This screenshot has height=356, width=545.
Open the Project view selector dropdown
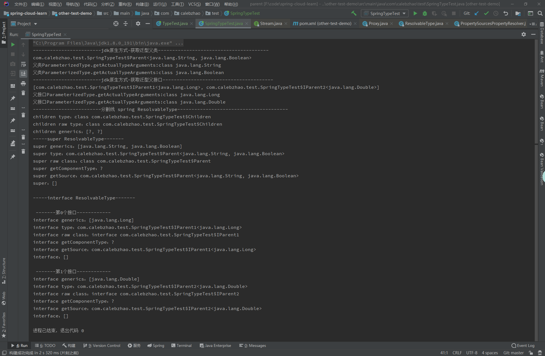pos(24,24)
